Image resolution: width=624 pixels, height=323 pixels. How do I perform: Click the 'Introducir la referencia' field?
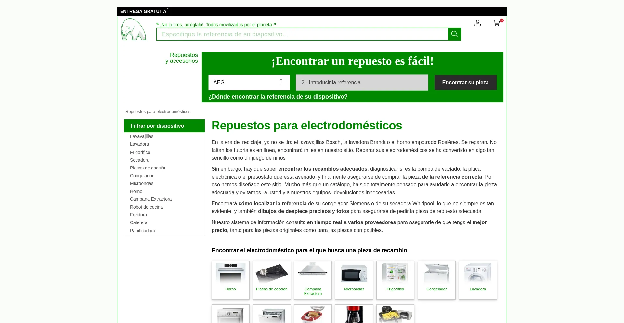tap(362, 83)
